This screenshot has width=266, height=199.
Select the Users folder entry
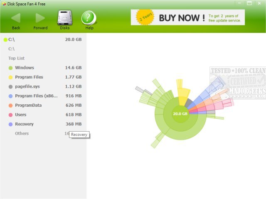pyautogui.click(x=45, y=115)
